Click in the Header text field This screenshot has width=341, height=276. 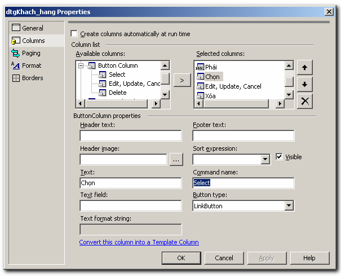coord(131,136)
